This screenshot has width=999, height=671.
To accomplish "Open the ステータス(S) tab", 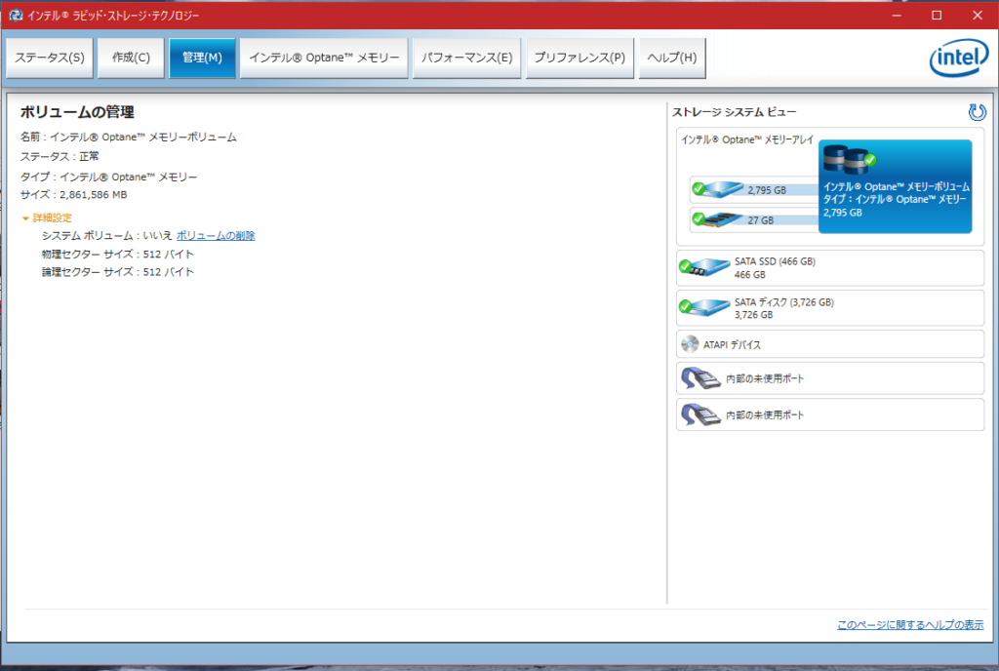I will point(50,58).
